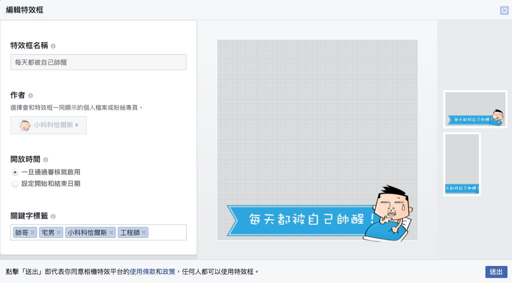Image resolution: width=512 pixels, height=283 pixels.
Task: Click the 帥哥 tag text
Action: pos(22,232)
